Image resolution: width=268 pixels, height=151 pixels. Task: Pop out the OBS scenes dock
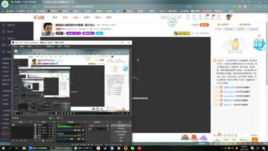[x=31, y=122]
